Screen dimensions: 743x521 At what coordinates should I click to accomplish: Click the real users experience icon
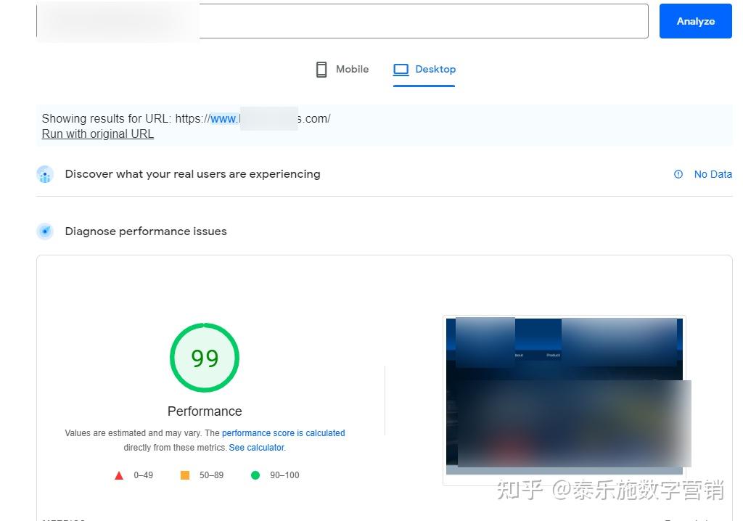[45, 174]
